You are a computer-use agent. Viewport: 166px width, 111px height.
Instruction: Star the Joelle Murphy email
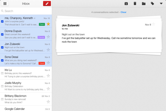48,89
